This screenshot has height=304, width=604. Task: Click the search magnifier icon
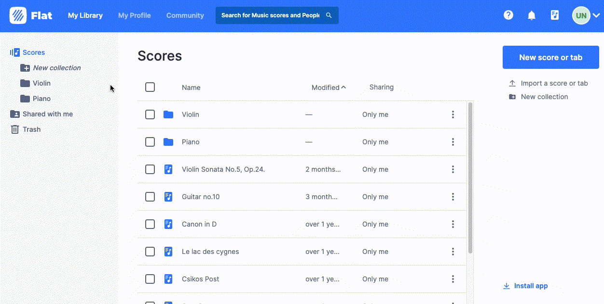(x=329, y=15)
